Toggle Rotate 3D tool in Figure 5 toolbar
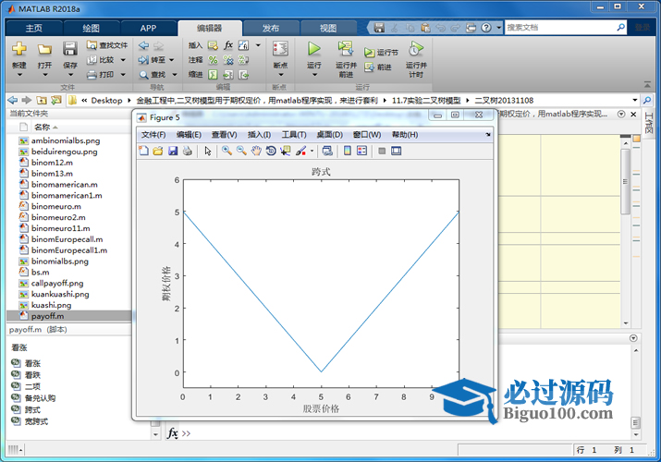The height and width of the screenshot is (462, 661). point(271,151)
